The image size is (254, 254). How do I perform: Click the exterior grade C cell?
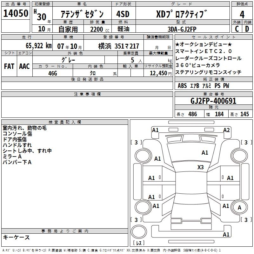[x=237, y=29]
